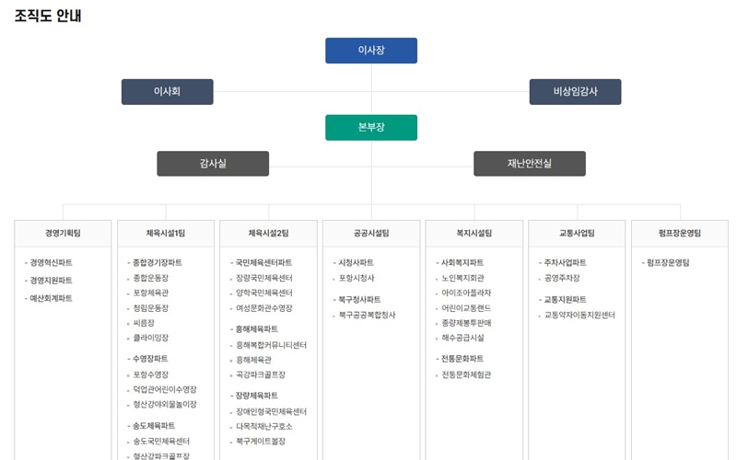Select the 체육시설2팀 team header
Image resolution: width=737 pixels, height=460 pixels.
(268, 234)
